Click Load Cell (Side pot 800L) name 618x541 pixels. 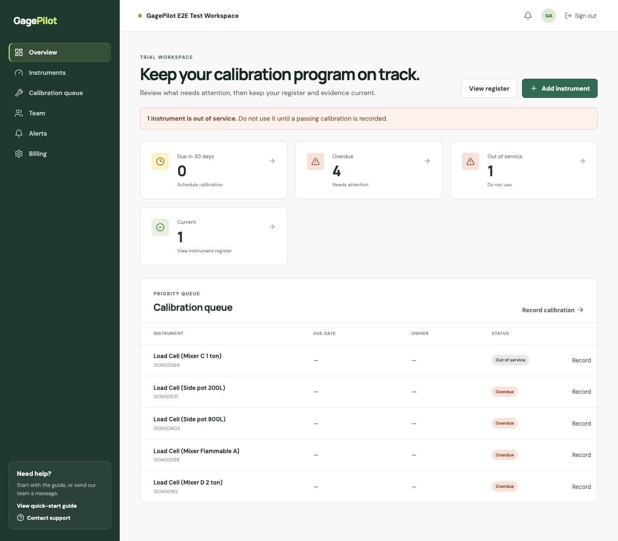[x=189, y=419]
